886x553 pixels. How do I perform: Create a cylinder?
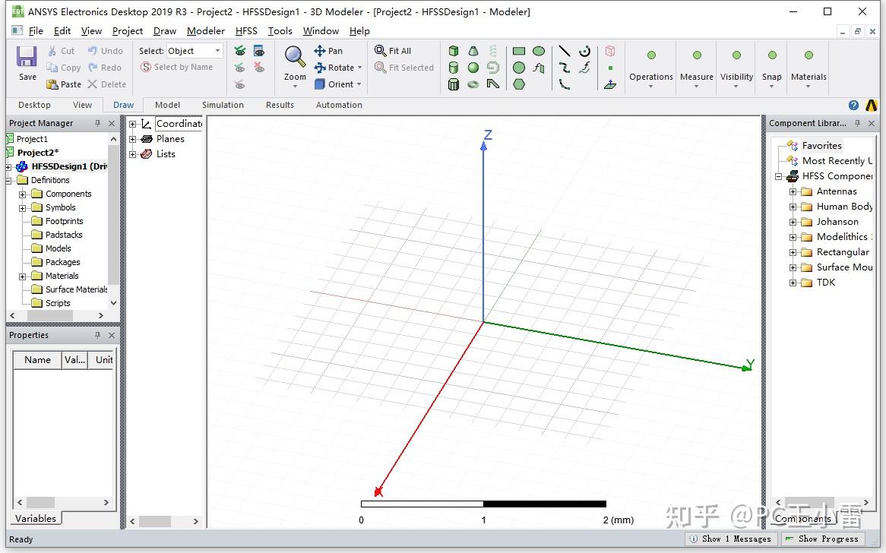(454, 68)
